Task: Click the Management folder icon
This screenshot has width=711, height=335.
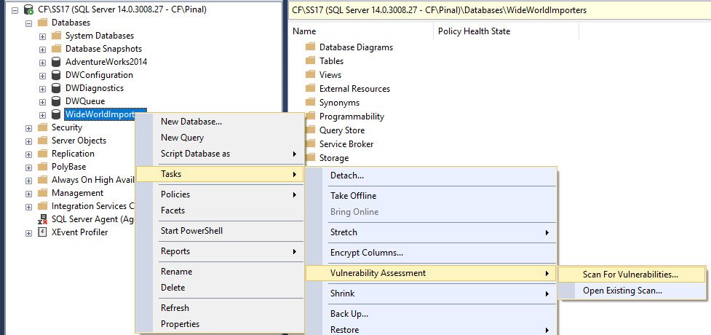Action: point(42,194)
